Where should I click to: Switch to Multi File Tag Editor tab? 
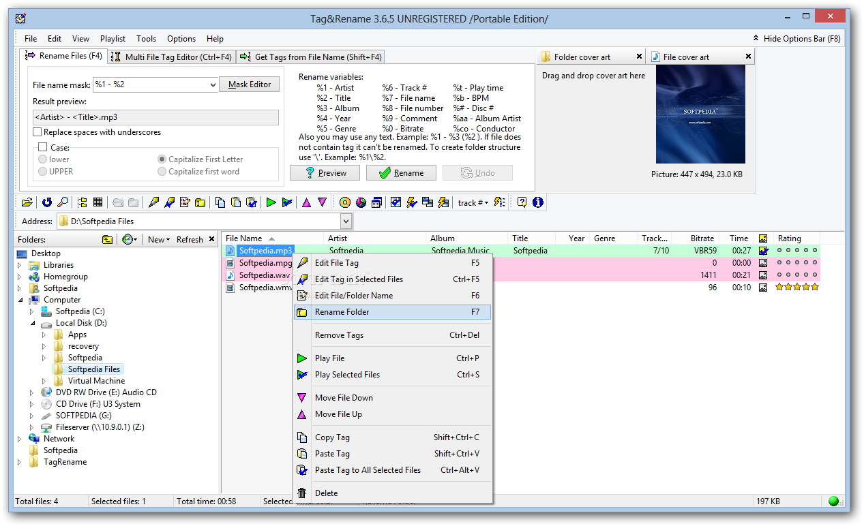[x=171, y=57]
